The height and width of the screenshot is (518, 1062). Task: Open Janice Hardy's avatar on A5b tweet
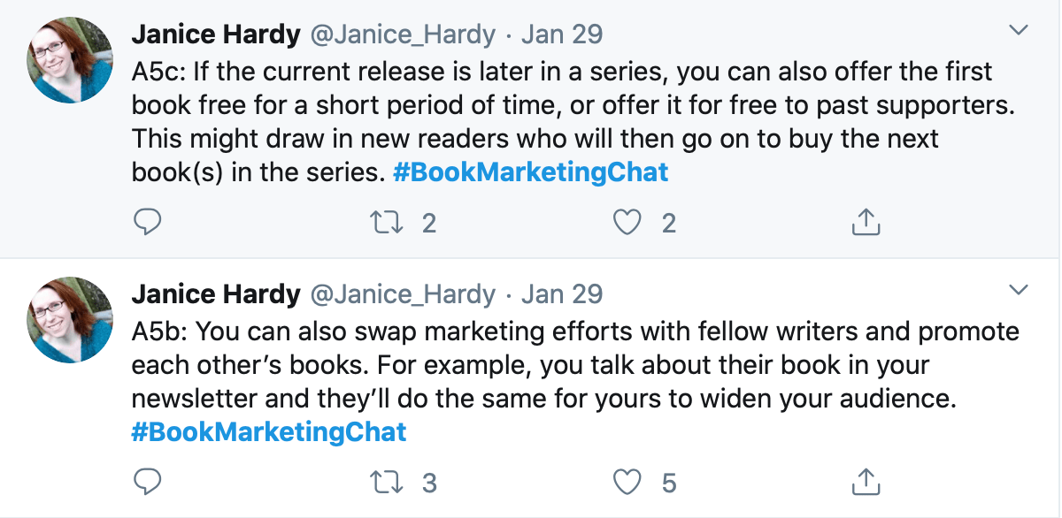click(71, 318)
